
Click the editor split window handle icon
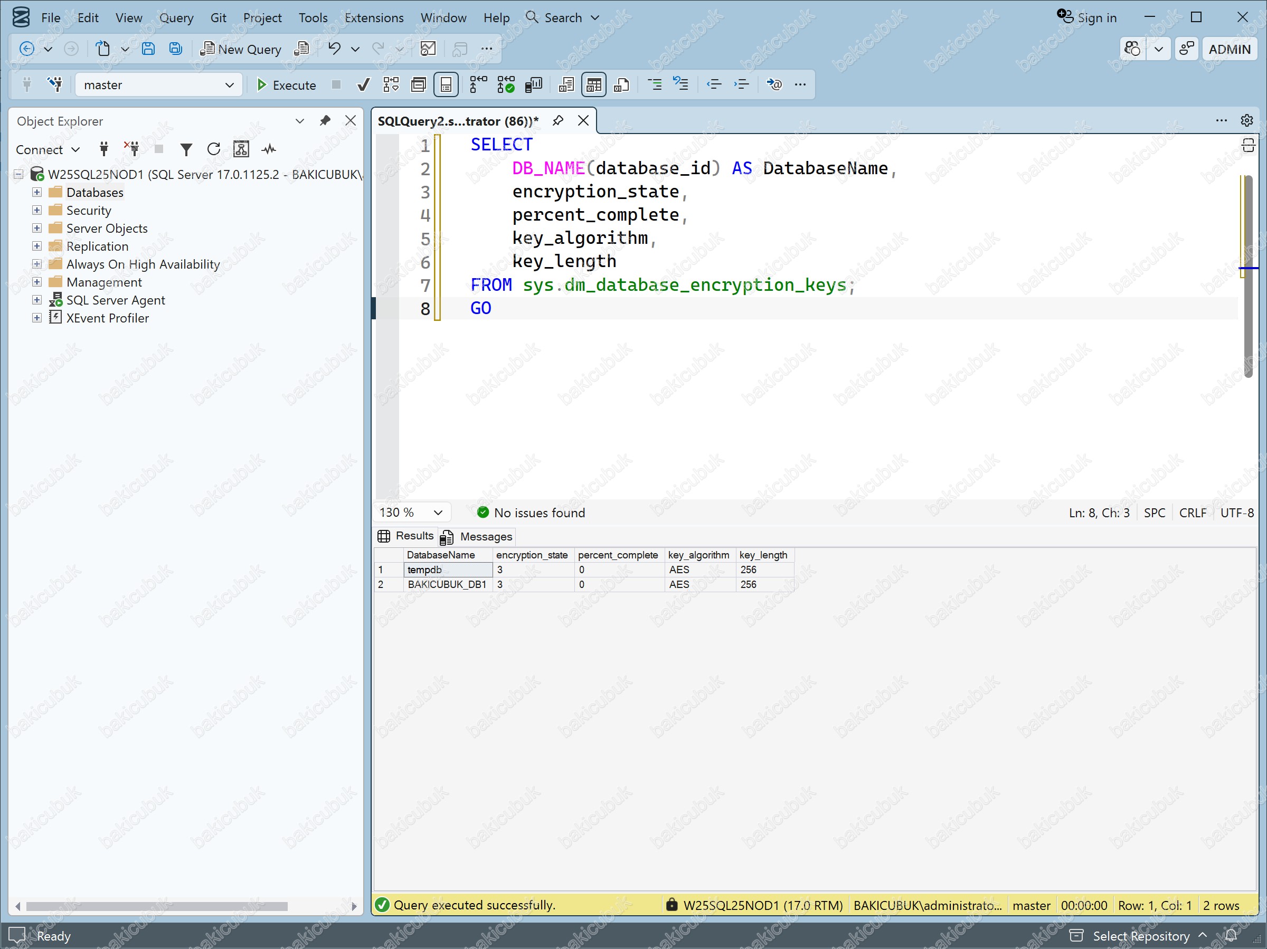click(1247, 145)
